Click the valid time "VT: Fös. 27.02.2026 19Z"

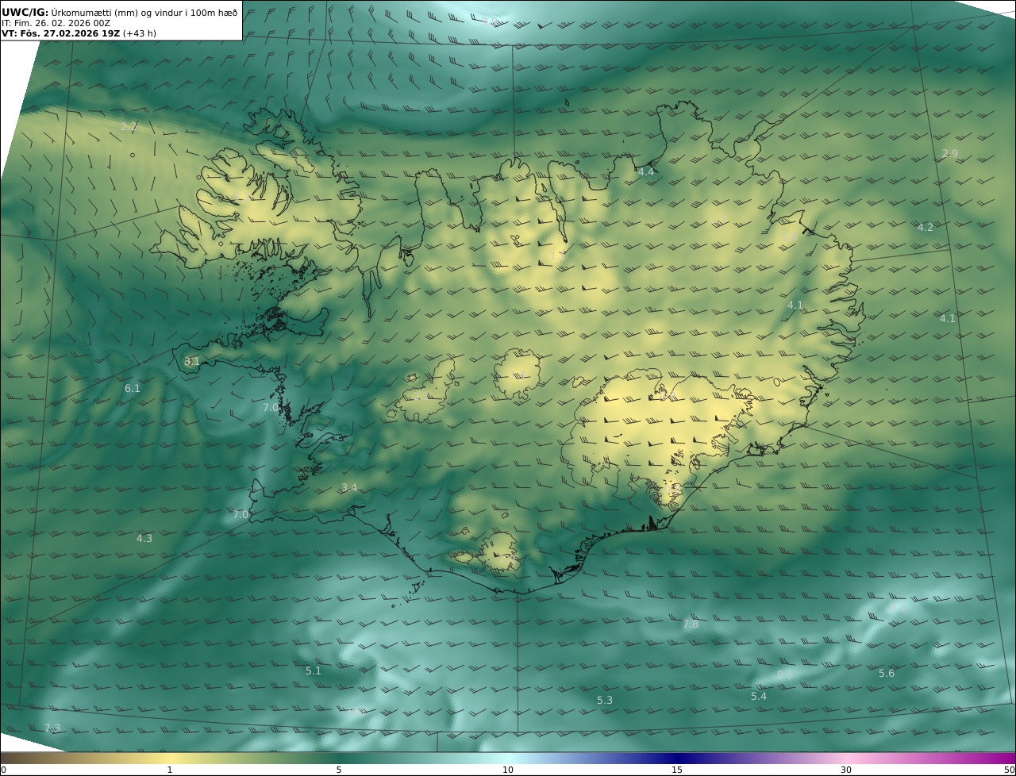(61, 33)
